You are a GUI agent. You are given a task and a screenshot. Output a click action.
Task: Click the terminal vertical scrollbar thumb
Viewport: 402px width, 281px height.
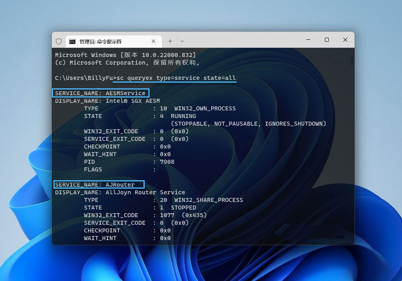coord(352,60)
